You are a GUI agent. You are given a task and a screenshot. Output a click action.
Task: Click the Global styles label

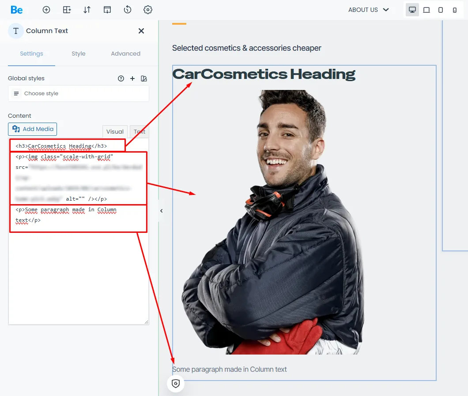(x=26, y=78)
